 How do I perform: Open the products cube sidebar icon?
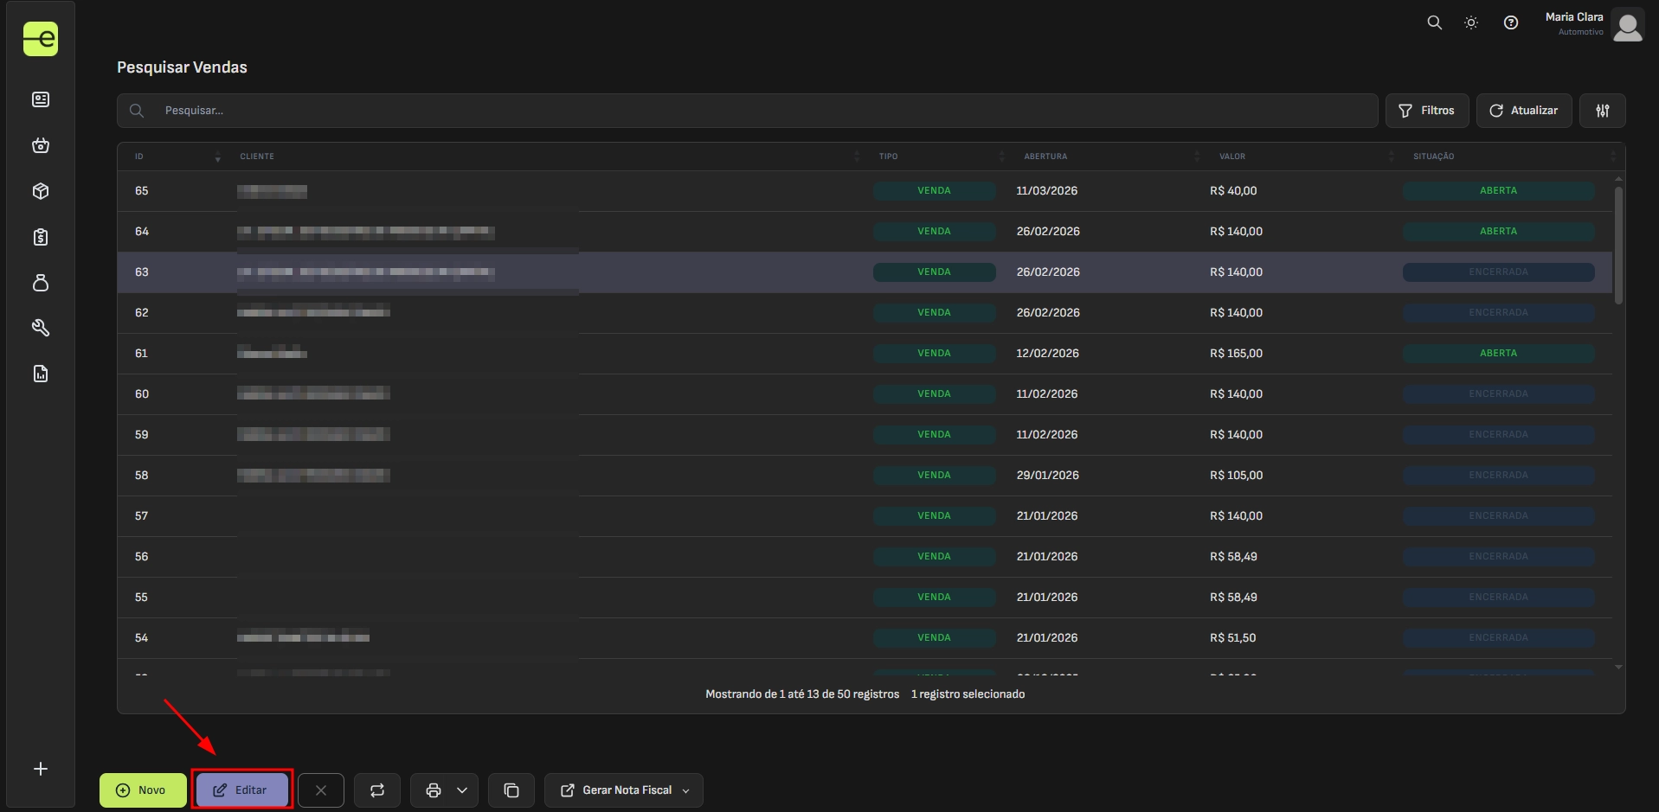click(41, 191)
